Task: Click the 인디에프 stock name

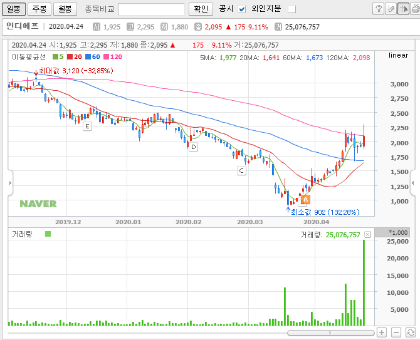Action: pos(23,26)
